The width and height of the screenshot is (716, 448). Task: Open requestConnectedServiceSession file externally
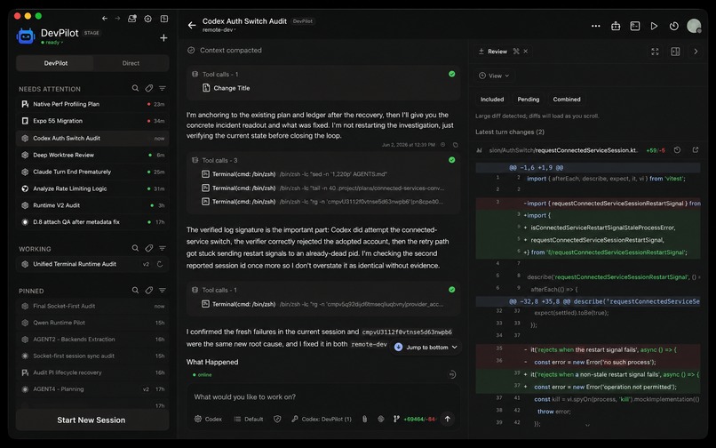click(x=696, y=150)
